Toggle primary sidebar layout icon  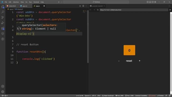click(x=148, y=2)
